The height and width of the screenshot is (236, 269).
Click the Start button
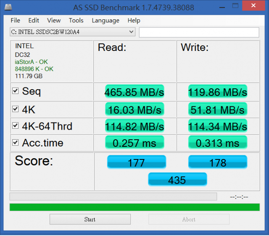[90, 219]
